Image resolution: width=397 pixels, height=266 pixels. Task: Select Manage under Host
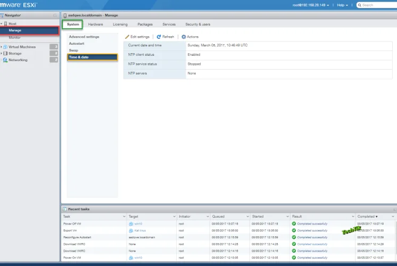(x=29, y=30)
